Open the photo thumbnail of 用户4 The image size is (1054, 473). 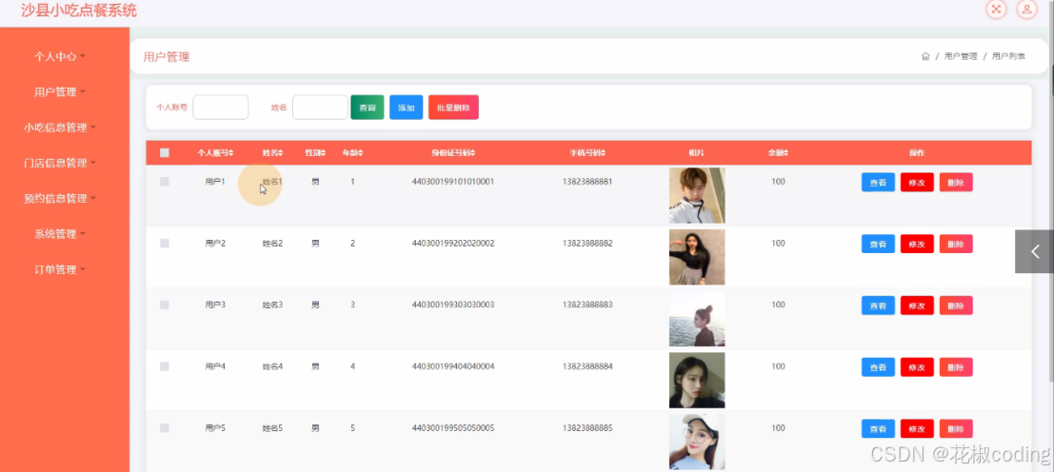[697, 381]
